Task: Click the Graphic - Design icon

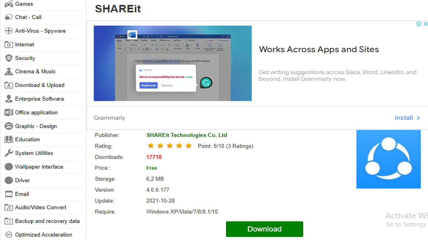Action: pos(8,126)
